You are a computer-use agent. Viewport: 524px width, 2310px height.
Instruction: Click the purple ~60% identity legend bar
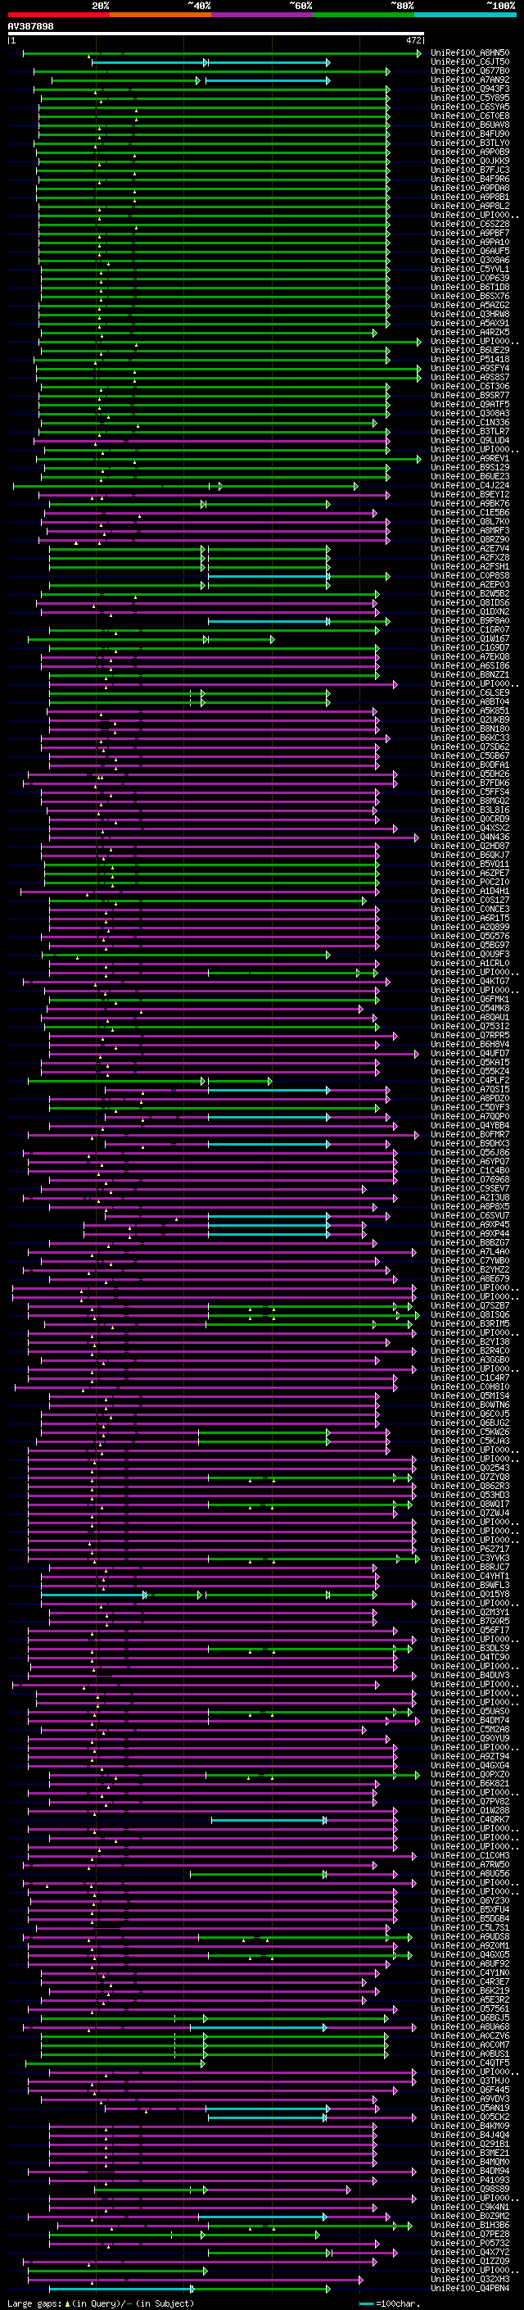click(261, 15)
